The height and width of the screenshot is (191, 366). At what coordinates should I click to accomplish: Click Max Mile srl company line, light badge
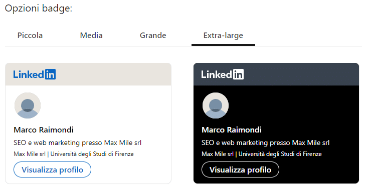tap(30, 154)
